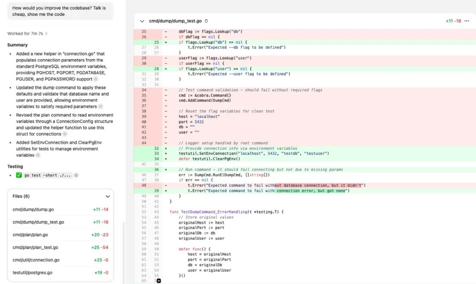476x284 pixels.
Task: Click the "How would you improve the codebase?" prompt bubble
Action: 60,11
